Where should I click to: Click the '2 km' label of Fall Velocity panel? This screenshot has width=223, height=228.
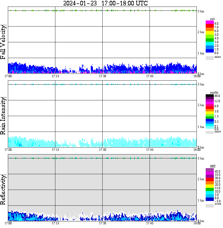click(x=201, y=32)
